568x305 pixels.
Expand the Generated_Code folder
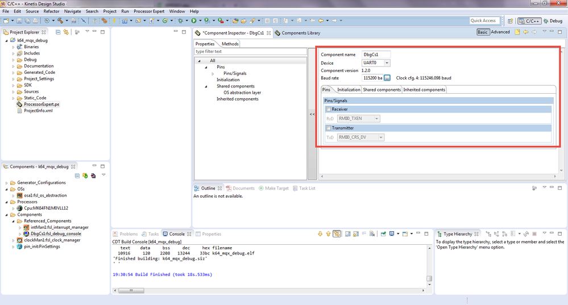pos(14,72)
